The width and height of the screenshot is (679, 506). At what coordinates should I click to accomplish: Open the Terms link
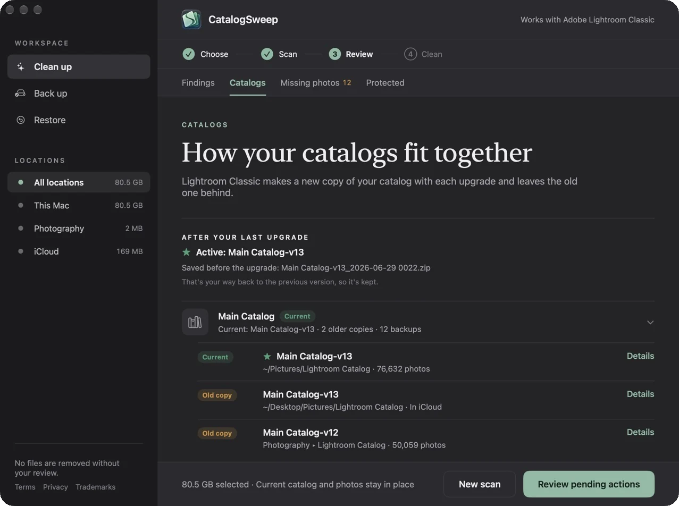(25, 487)
